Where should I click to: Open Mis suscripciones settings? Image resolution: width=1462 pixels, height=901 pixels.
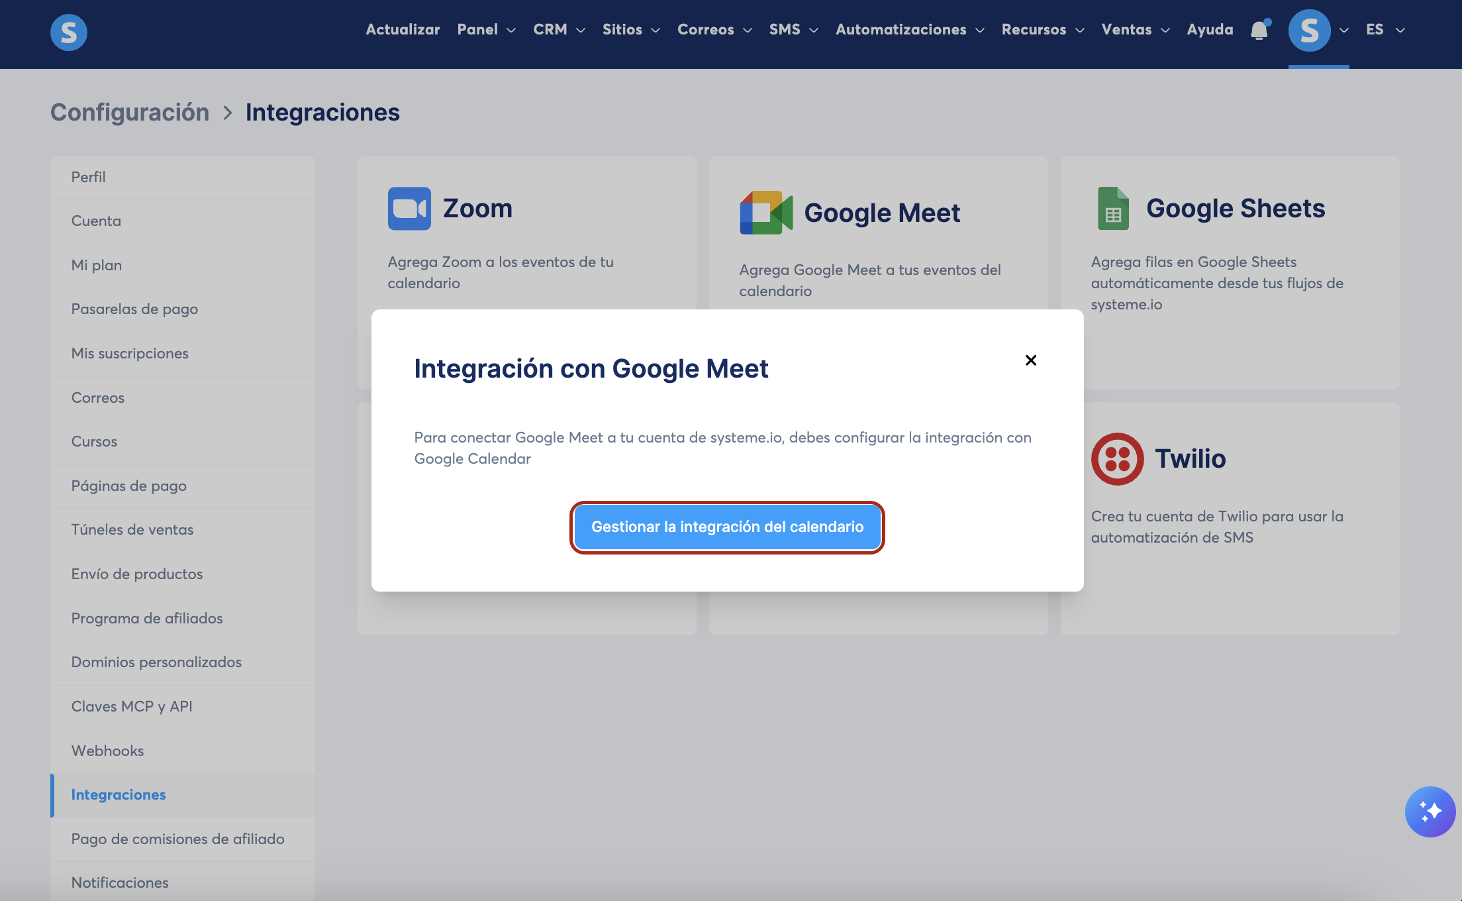click(x=183, y=354)
